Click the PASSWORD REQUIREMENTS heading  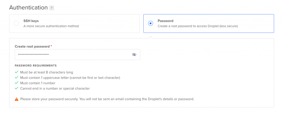pyautogui.click(x=36, y=66)
